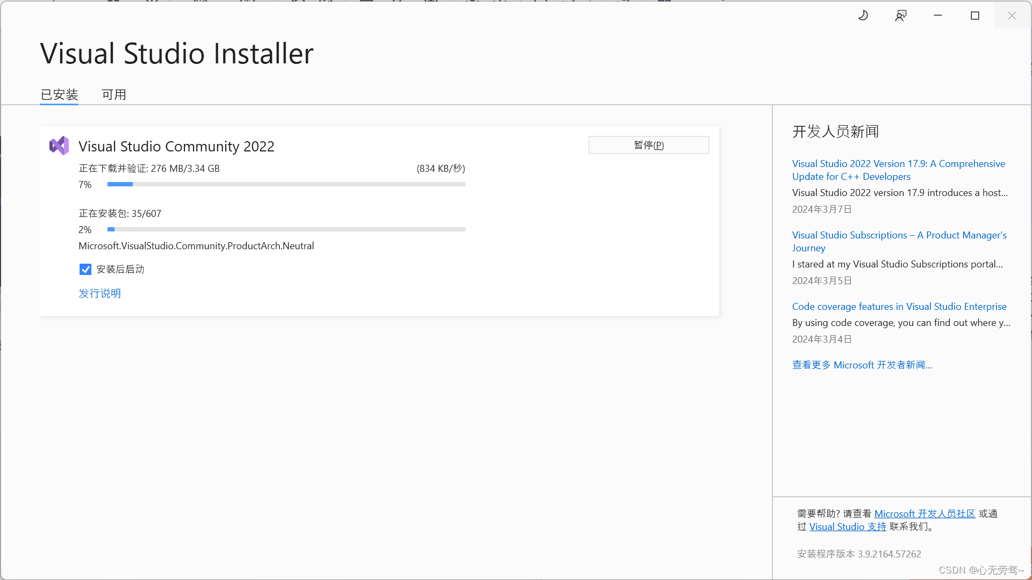Open the send feedback icon

[x=901, y=16]
